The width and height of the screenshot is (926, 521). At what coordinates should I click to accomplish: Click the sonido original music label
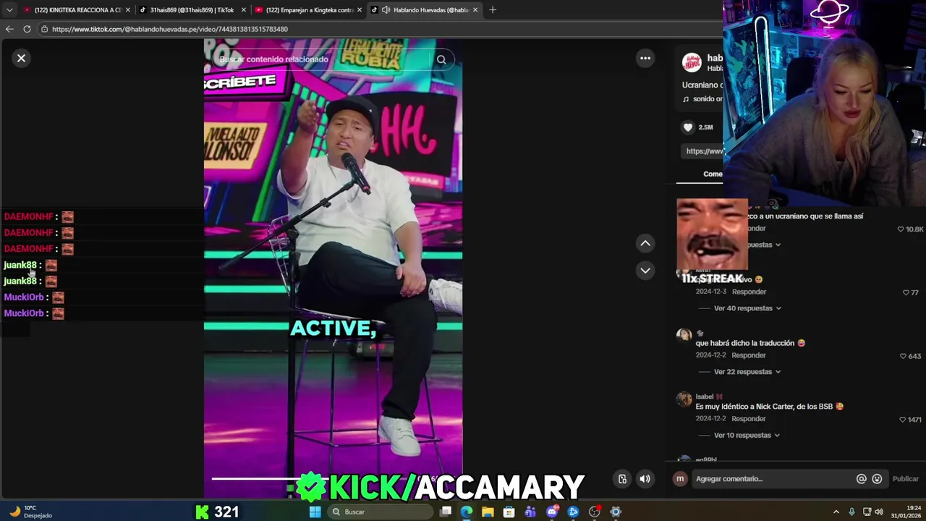pyautogui.click(x=702, y=99)
